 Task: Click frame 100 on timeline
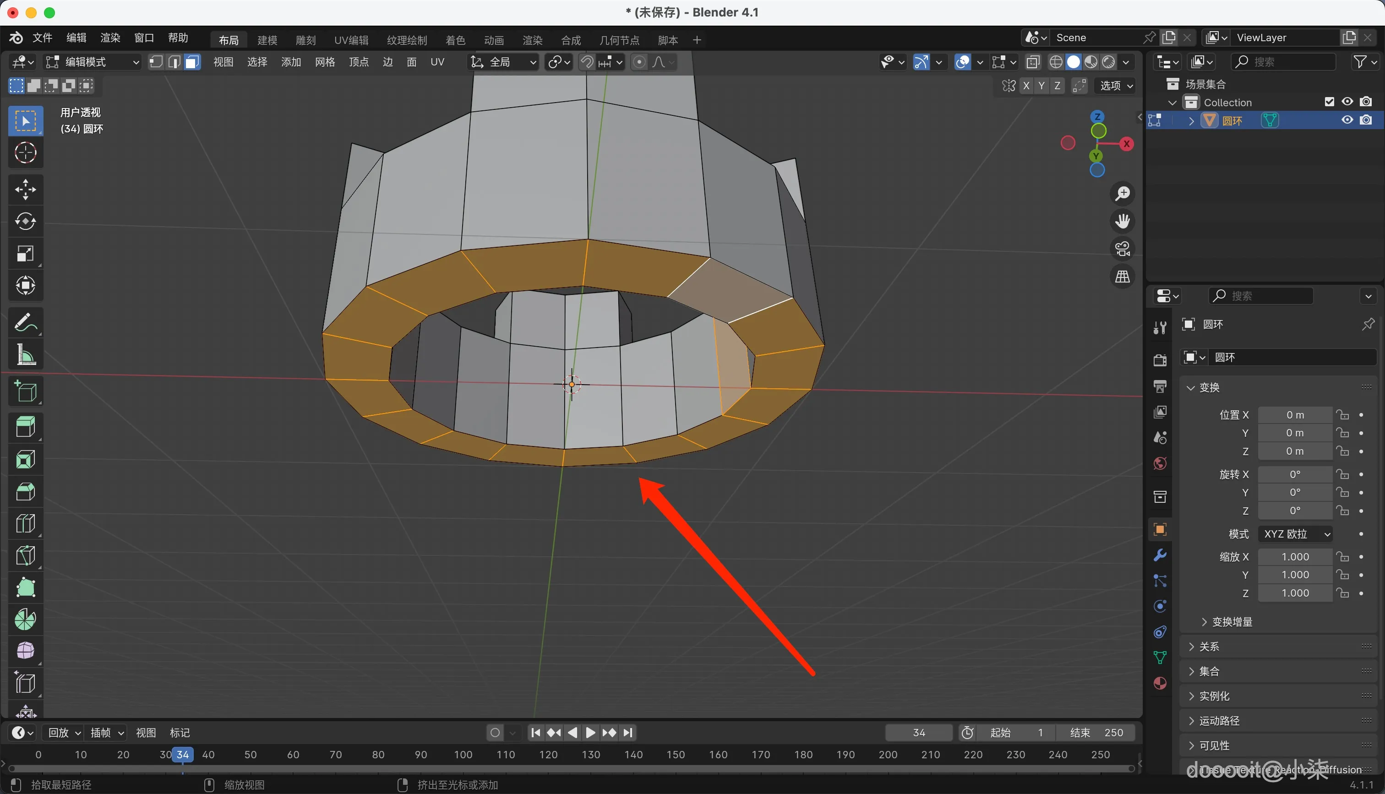[463, 755]
